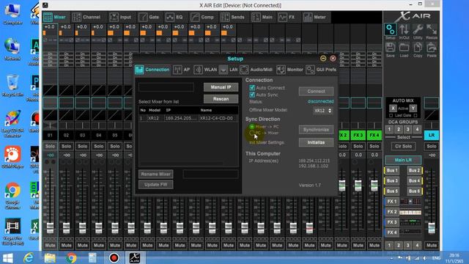Select the PC -> Mixer radio button
Image resolution: width=469 pixels, height=264 pixels.
tap(252, 133)
